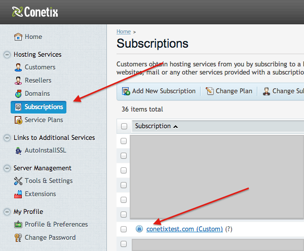Tick the checkbox in the third subscription row
This screenshot has height=251, width=304.
pos(124,170)
